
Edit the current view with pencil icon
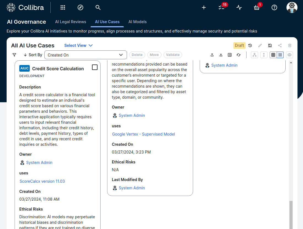[260, 45]
